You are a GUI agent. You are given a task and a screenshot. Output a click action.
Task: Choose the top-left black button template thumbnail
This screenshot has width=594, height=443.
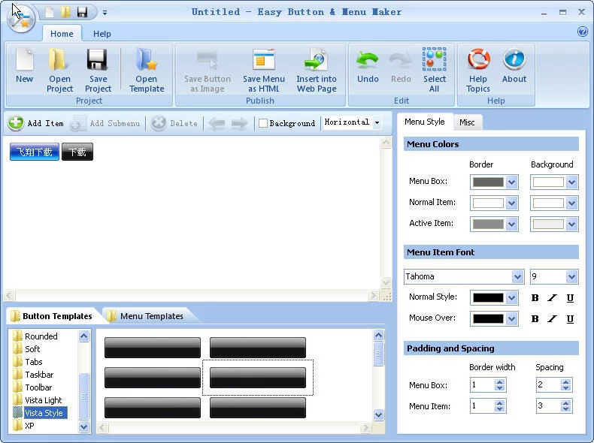pos(153,348)
